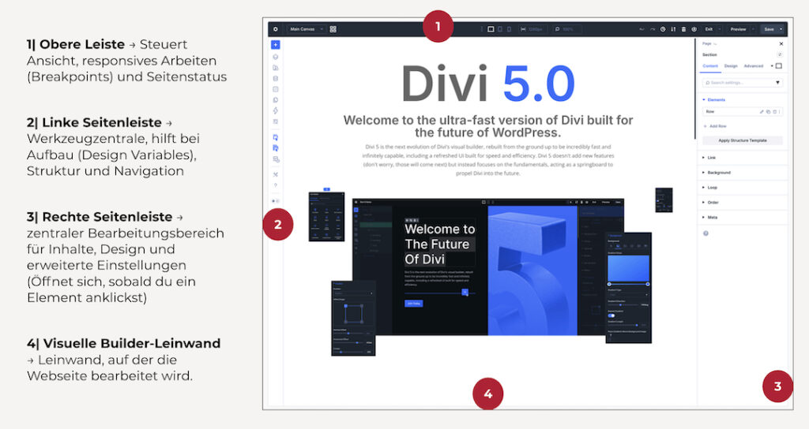Click the 'Welcome to The Future Of Divi' hero image
The image size is (809, 429).
click(488, 267)
